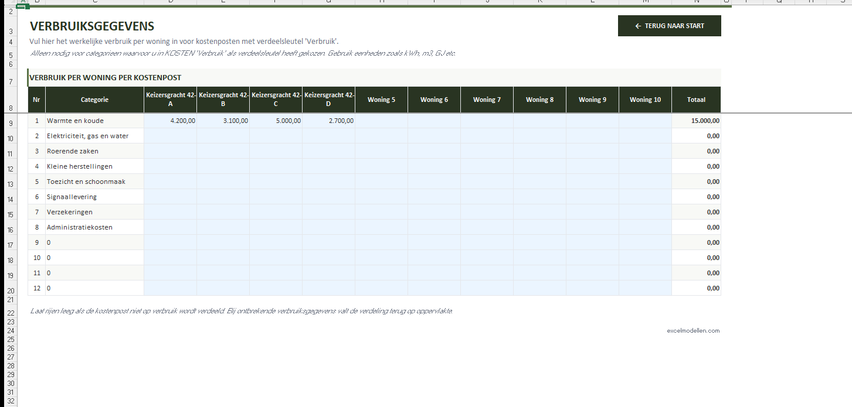Click Signaallevering input cell under Woning 7

tap(487, 197)
